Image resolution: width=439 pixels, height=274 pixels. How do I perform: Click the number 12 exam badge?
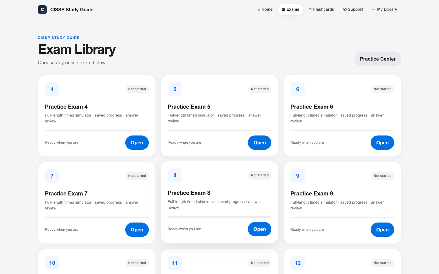point(298,263)
